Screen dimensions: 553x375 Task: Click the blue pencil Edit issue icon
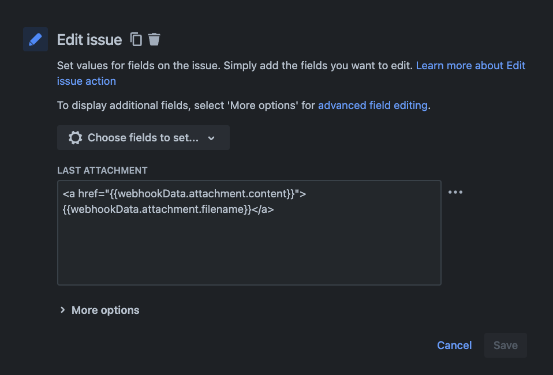pos(35,39)
